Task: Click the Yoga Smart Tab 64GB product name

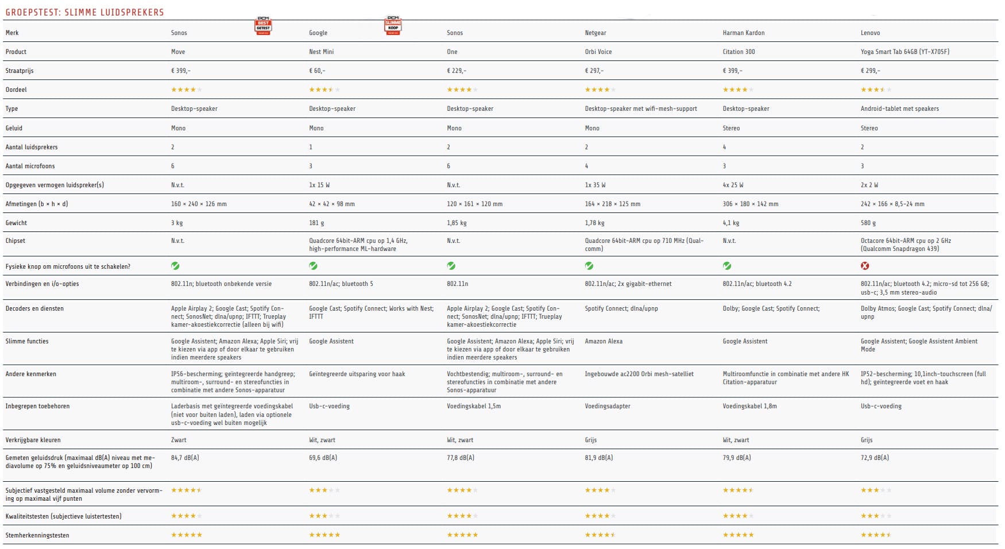Action: (x=904, y=52)
